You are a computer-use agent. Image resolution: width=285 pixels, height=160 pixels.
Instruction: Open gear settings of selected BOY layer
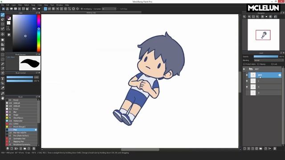pos(280,75)
